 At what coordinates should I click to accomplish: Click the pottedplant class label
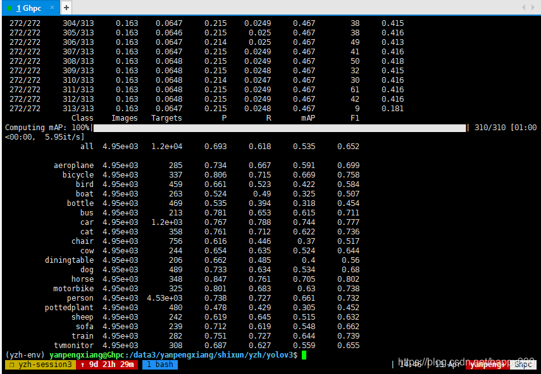[x=69, y=308]
